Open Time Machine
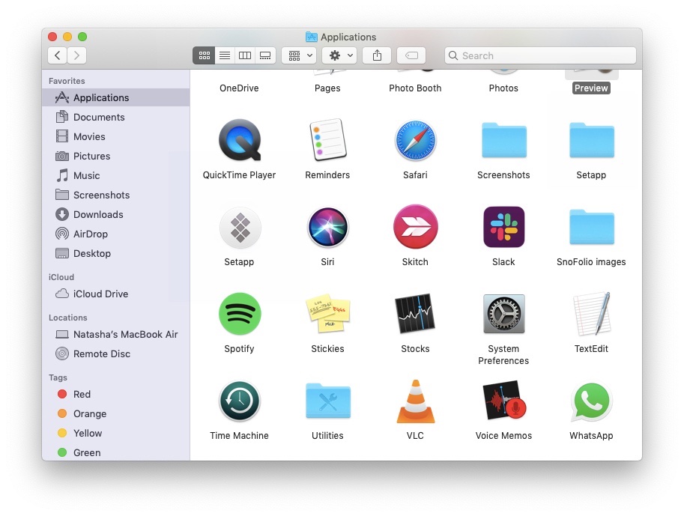The width and height of the screenshot is (684, 516). click(x=239, y=401)
